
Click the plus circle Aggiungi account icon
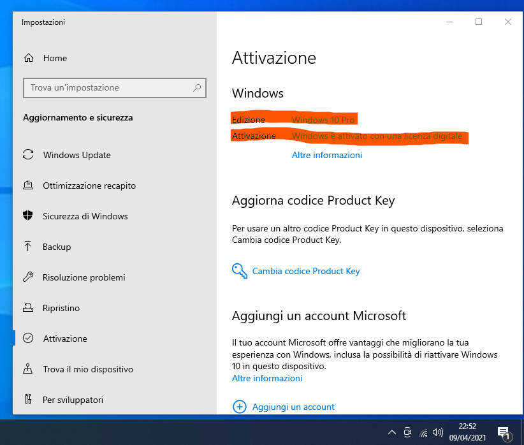pos(239,407)
